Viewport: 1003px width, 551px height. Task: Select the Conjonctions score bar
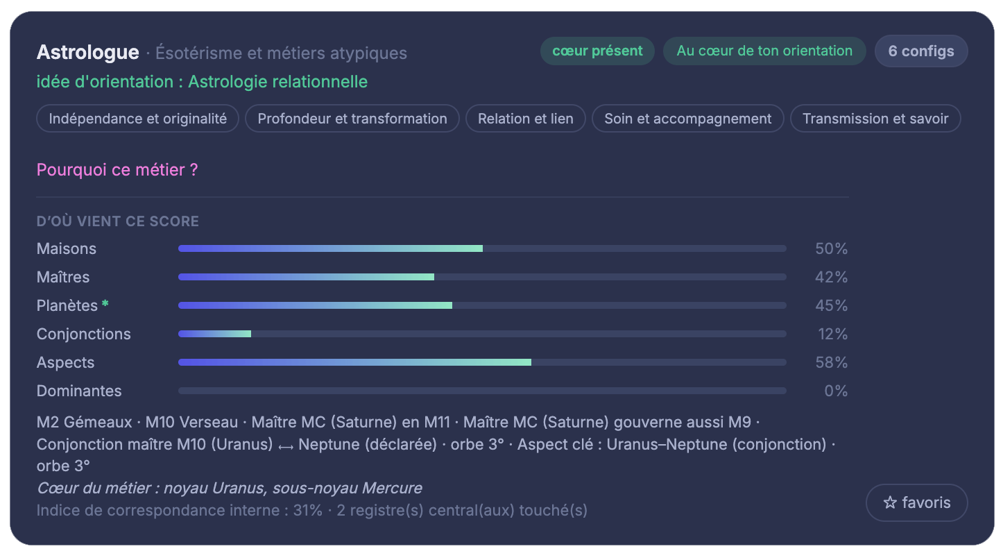pos(482,334)
